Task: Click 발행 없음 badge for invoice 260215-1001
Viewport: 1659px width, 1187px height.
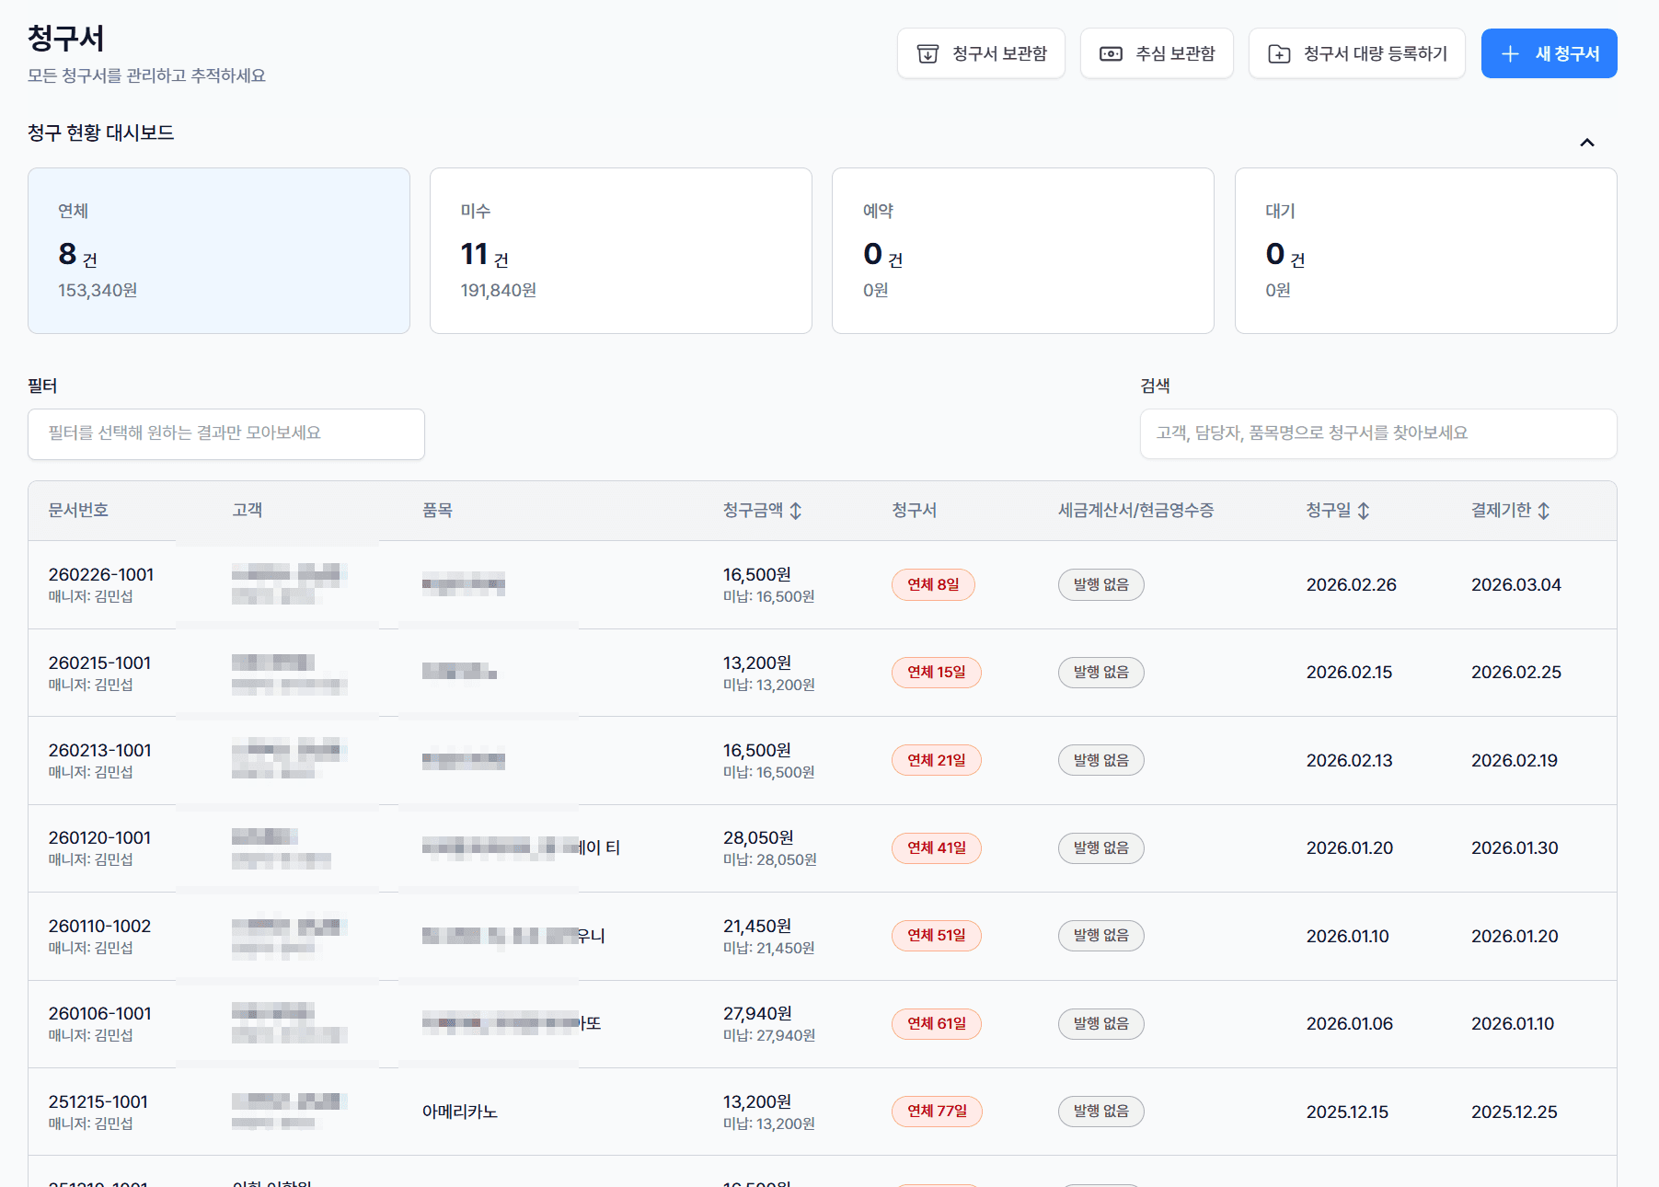Action: point(1100,673)
